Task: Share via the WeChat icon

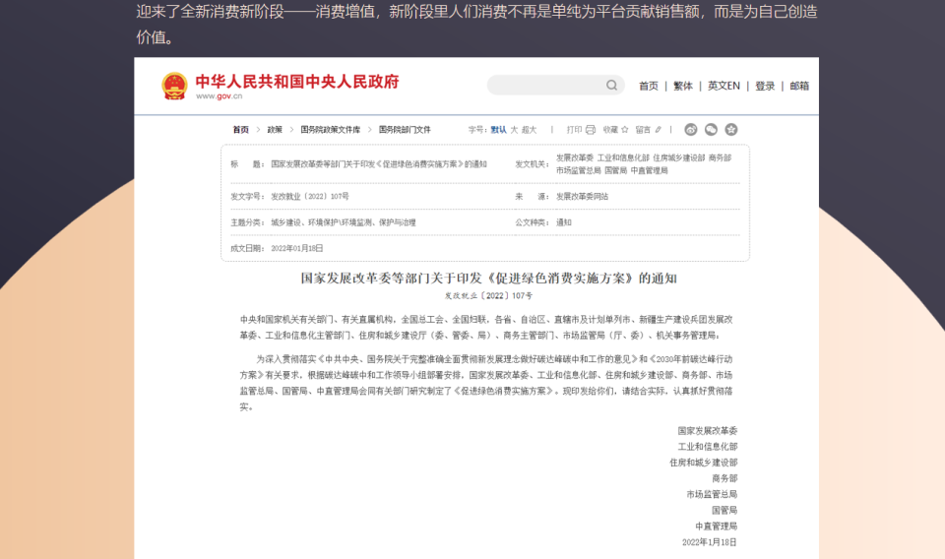Action: tap(711, 130)
